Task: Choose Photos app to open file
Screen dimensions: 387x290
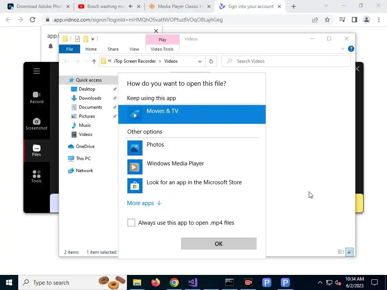Action: 192,148
